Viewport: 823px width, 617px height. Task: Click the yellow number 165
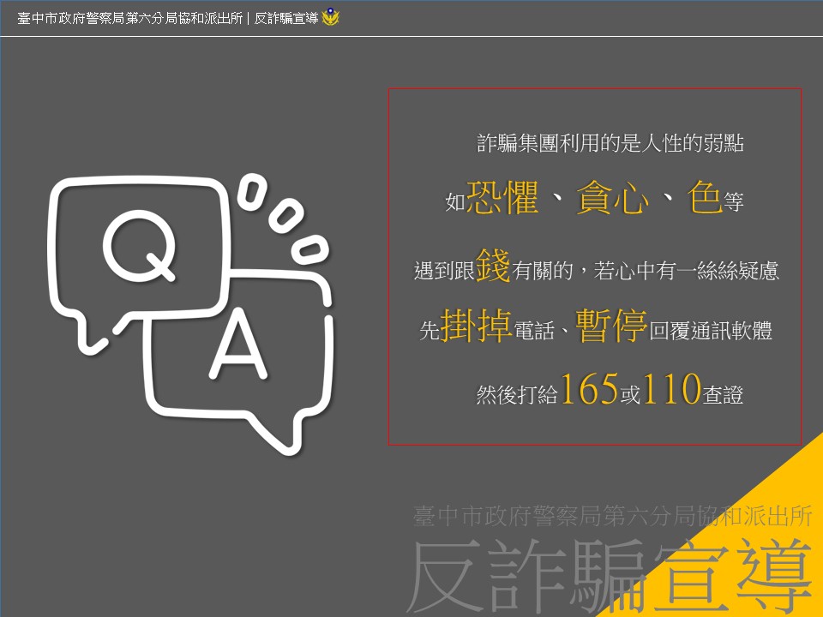point(590,390)
